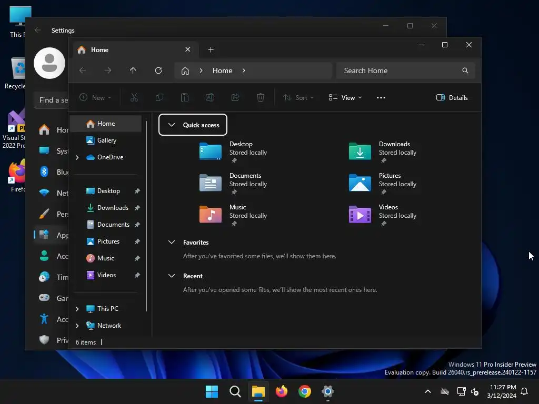The height and width of the screenshot is (404, 539).
Task: Select Gallery in the navigation pane
Action: pyautogui.click(x=106, y=140)
